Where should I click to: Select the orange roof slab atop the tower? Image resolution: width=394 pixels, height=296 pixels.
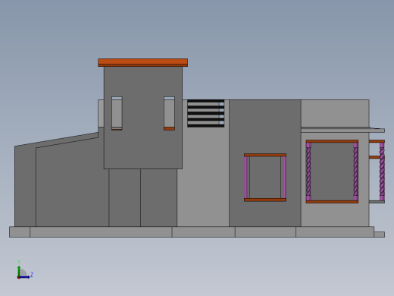[142, 62]
